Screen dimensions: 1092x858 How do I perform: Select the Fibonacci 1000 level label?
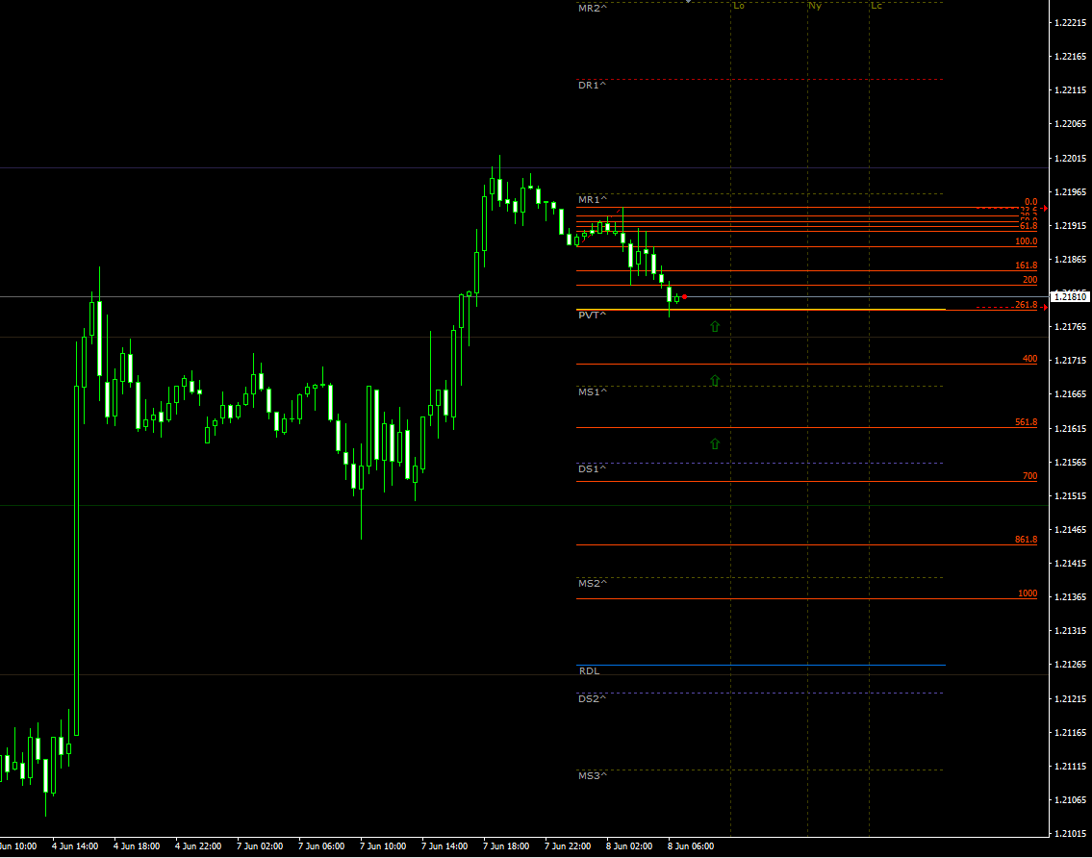coord(1028,593)
